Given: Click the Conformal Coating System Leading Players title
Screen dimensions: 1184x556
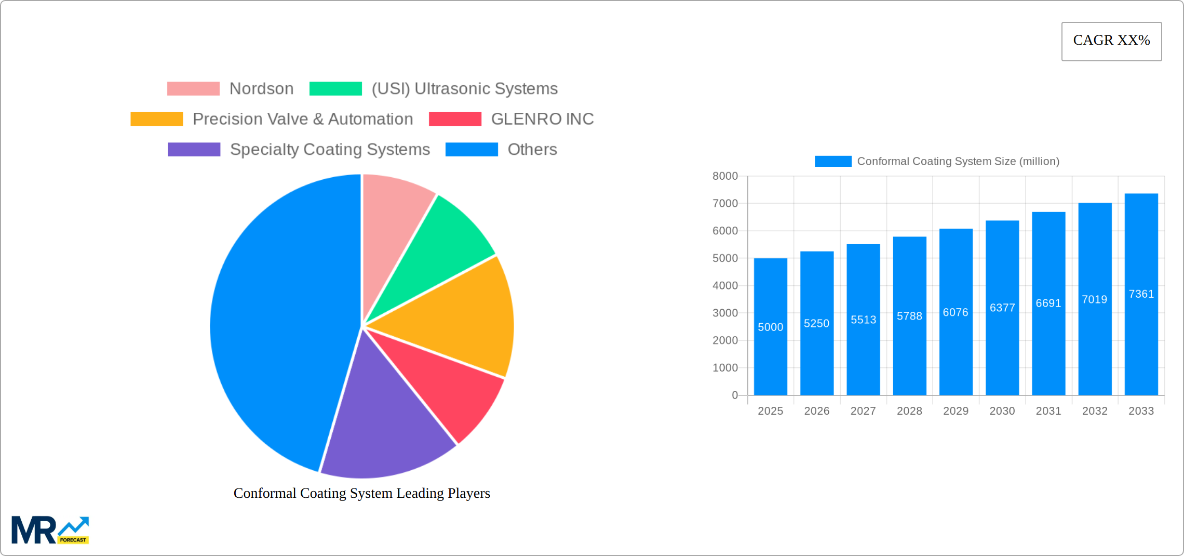Looking at the screenshot, I should point(362,494).
